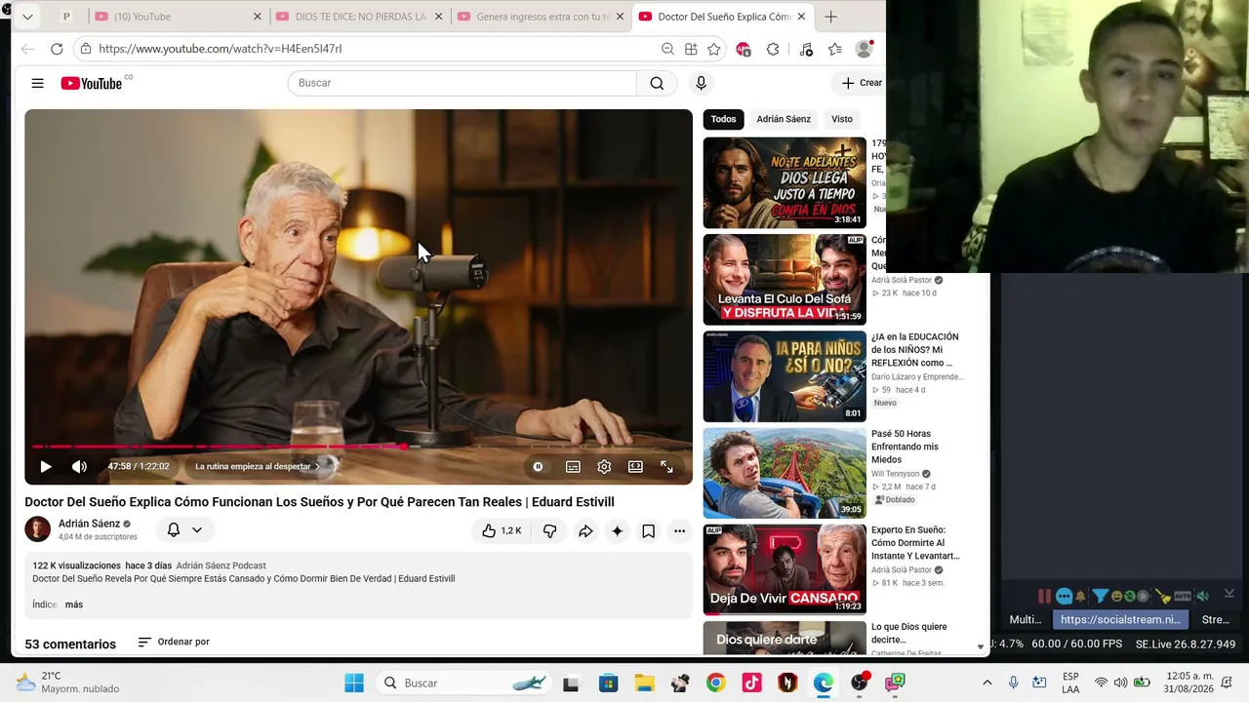Open the Windows Start menu
Viewport: 1249px width, 702px height.
(x=354, y=683)
